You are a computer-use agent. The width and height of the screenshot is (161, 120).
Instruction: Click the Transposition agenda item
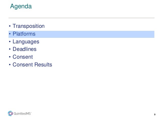pos(29,26)
